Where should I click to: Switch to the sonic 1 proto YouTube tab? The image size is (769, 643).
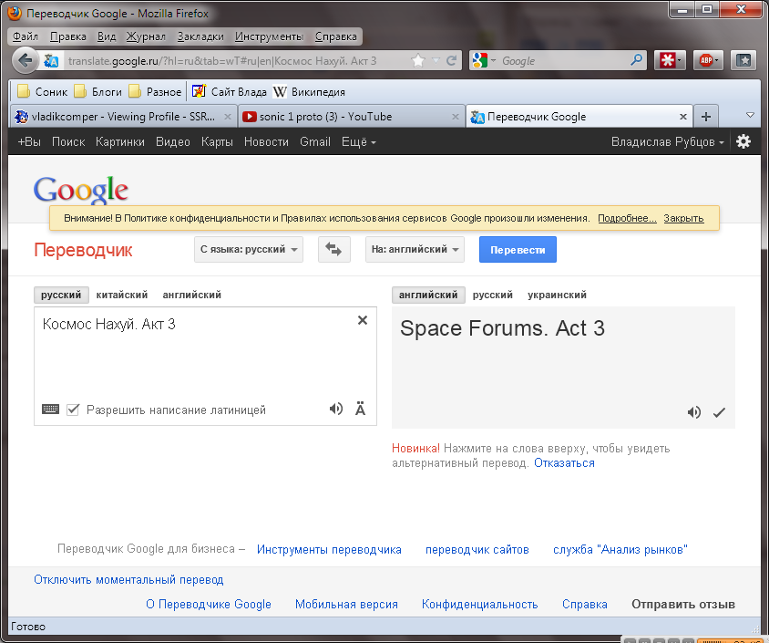(x=351, y=117)
